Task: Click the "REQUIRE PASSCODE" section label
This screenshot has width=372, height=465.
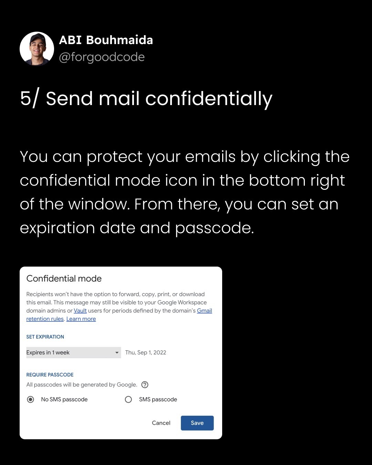Action: point(50,375)
